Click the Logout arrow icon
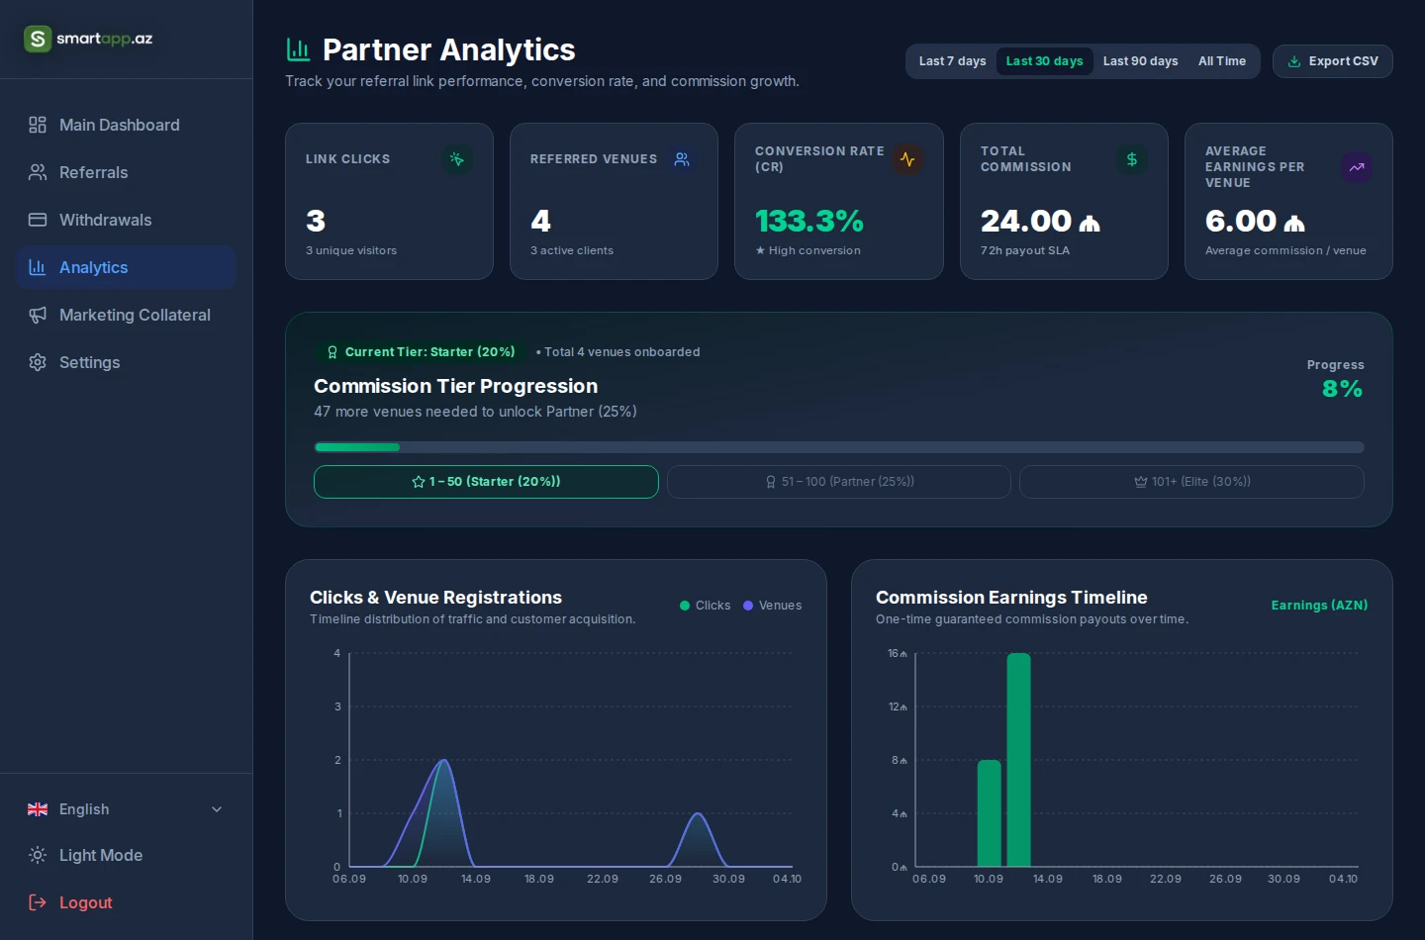The width and height of the screenshot is (1425, 940). tap(38, 902)
